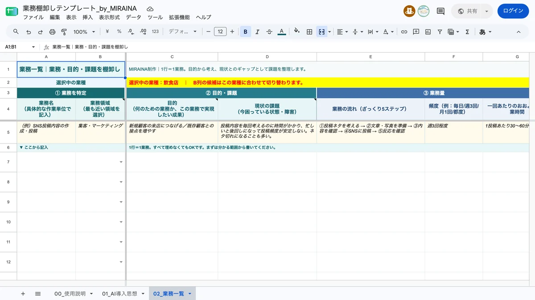
Task: Open more number formats (123)
Action: click(155, 32)
